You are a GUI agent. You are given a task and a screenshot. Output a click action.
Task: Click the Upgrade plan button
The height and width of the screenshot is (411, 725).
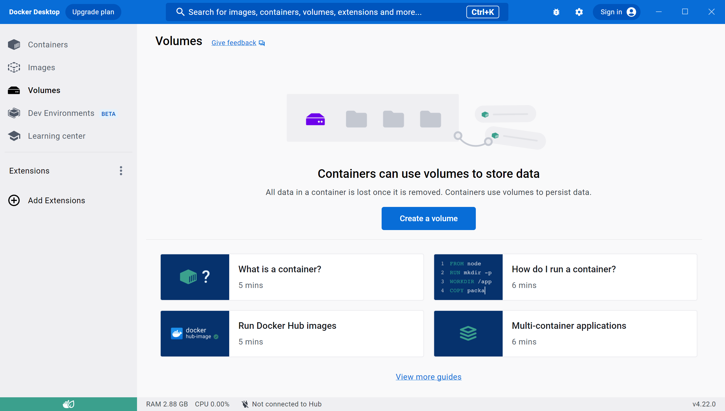93,12
